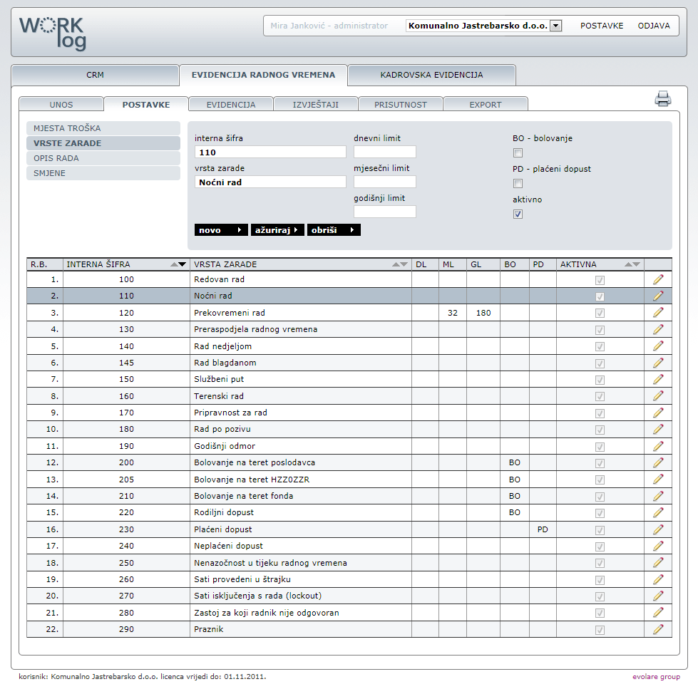Sort VRSTA ZARADE column ascending arrow
Screen dimensions: 698x689
click(396, 264)
